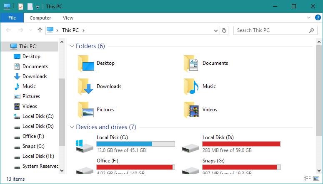Collapse the Folders (6) group
The height and width of the screenshot is (184, 323).
72,46
